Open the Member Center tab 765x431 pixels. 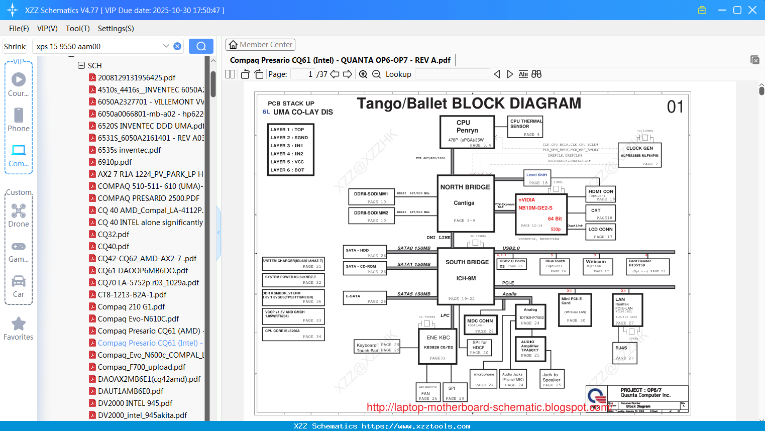(x=260, y=45)
